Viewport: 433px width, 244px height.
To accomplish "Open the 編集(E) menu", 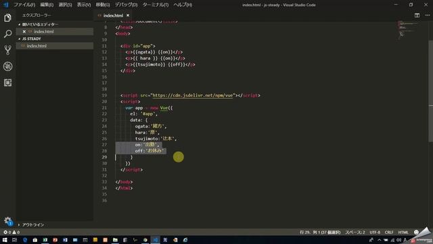I will [47, 5].
